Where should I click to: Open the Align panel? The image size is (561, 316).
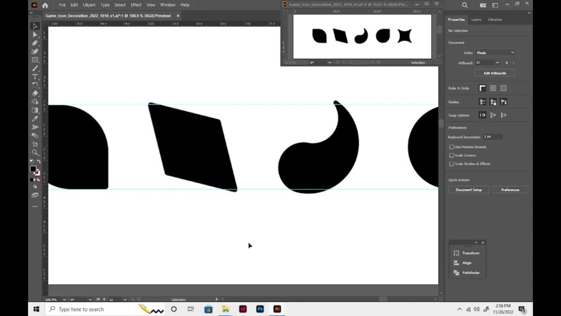click(467, 263)
